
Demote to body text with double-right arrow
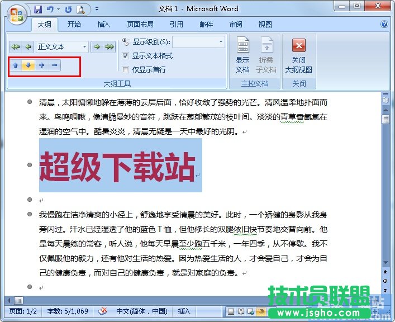click(x=110, y=47)
